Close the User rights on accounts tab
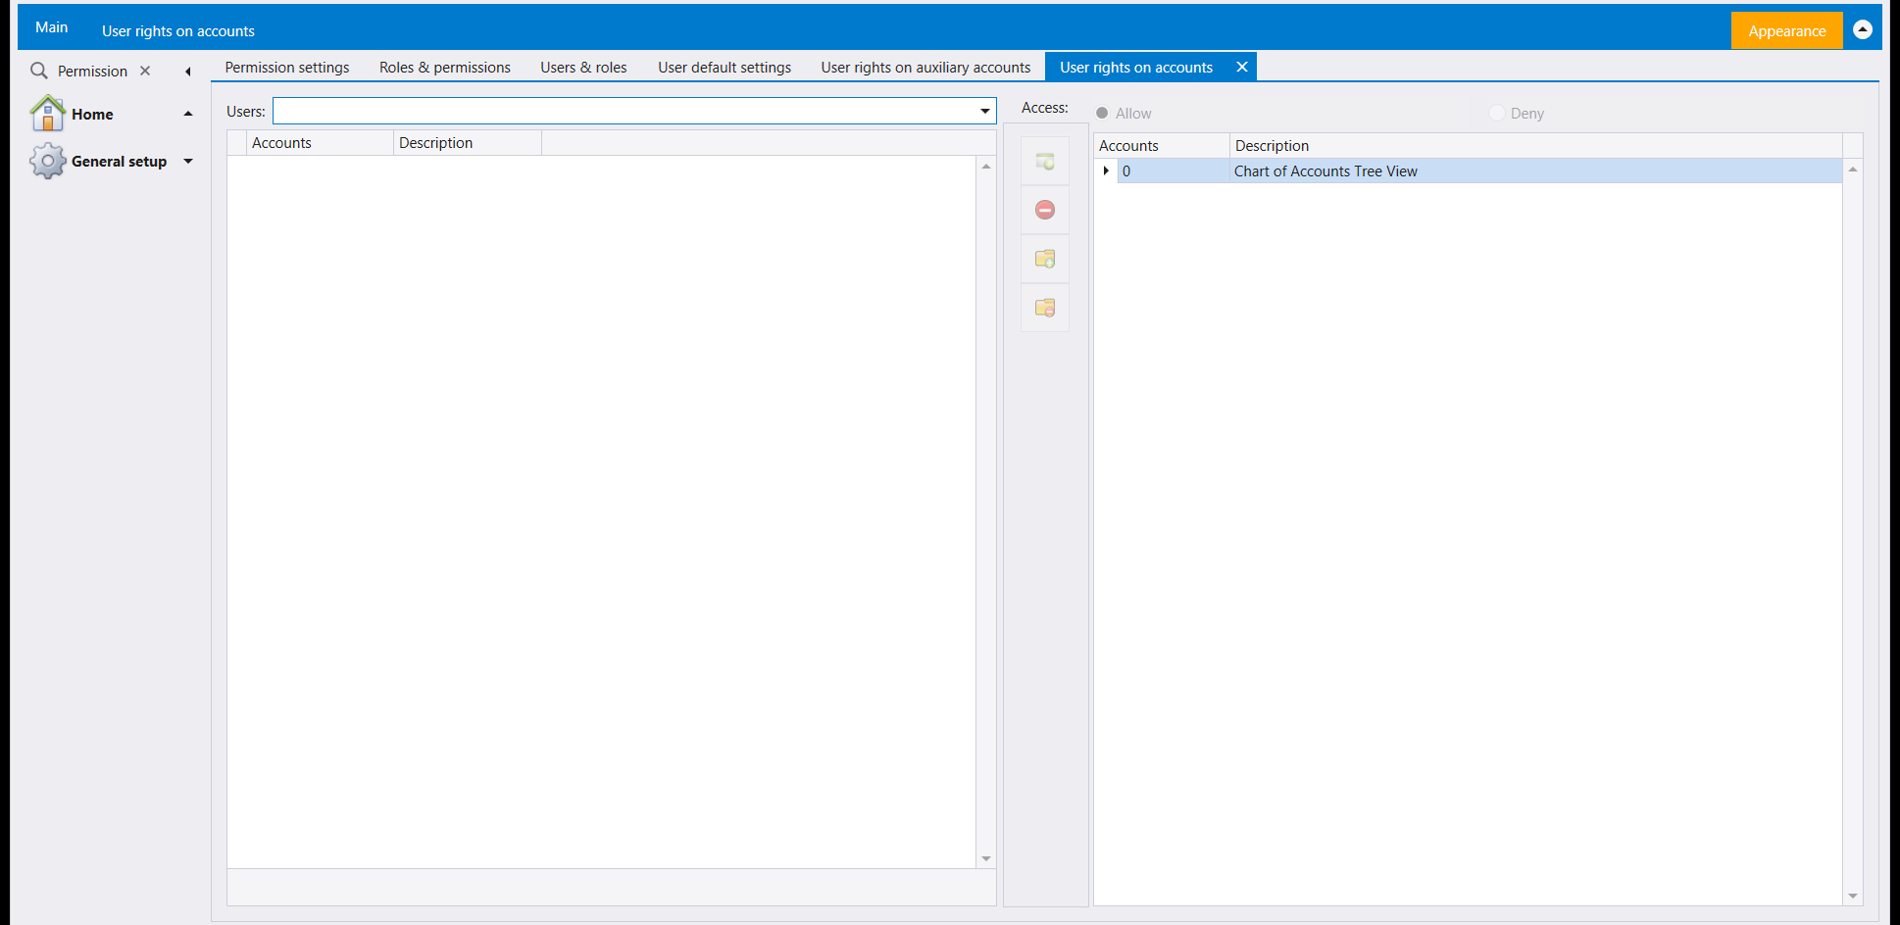 (1241, 67)
